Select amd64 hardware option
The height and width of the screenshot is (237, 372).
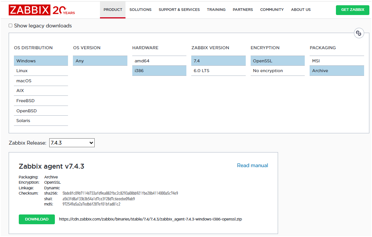142,61
